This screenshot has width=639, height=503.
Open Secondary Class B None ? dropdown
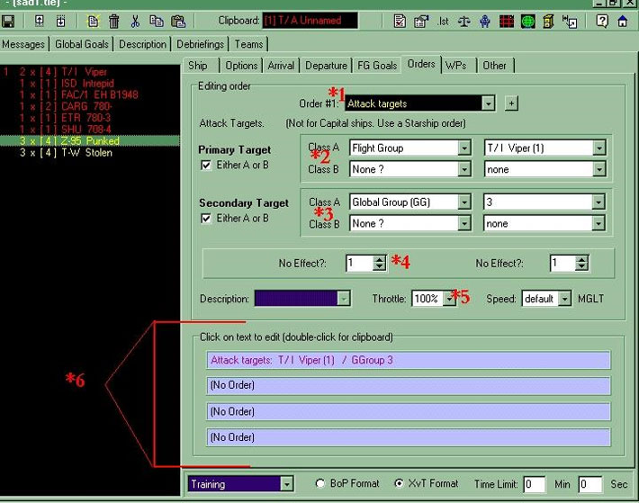point(464,223)
